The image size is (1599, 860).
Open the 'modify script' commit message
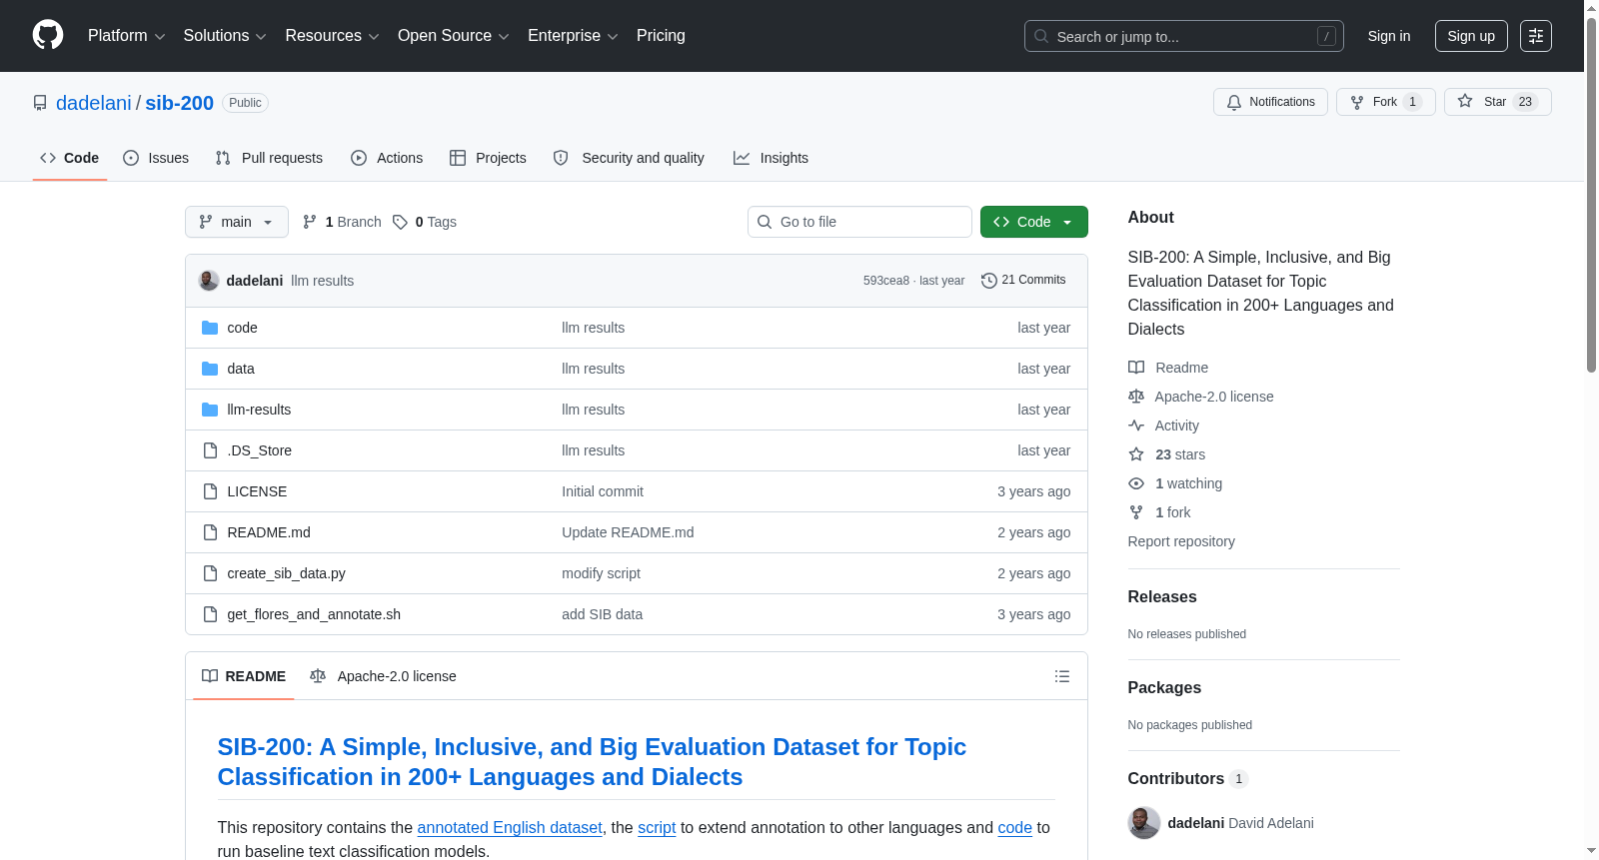[601, 573]
